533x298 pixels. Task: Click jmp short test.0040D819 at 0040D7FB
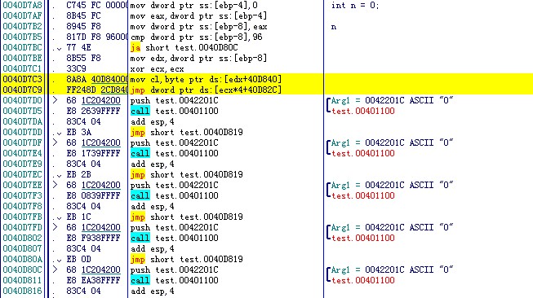[187, 217]
